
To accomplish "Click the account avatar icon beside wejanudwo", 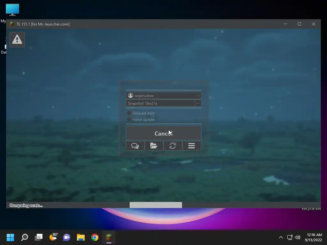I will tap(131, 95).
